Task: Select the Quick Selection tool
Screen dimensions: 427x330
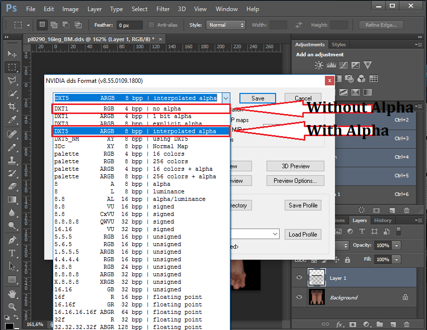Action: (x=12, y=93)
